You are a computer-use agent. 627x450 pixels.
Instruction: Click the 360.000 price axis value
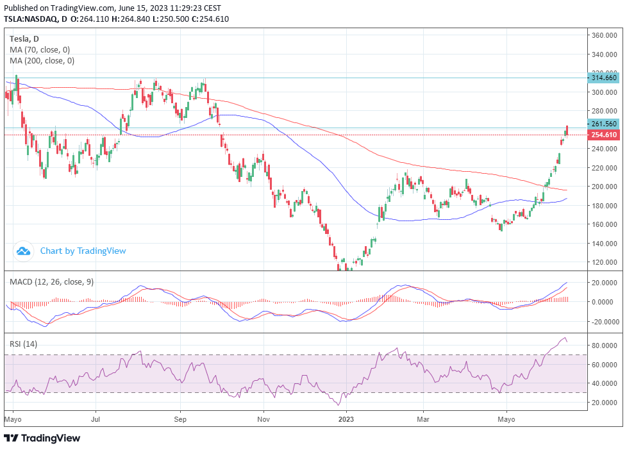click(604, 35)
